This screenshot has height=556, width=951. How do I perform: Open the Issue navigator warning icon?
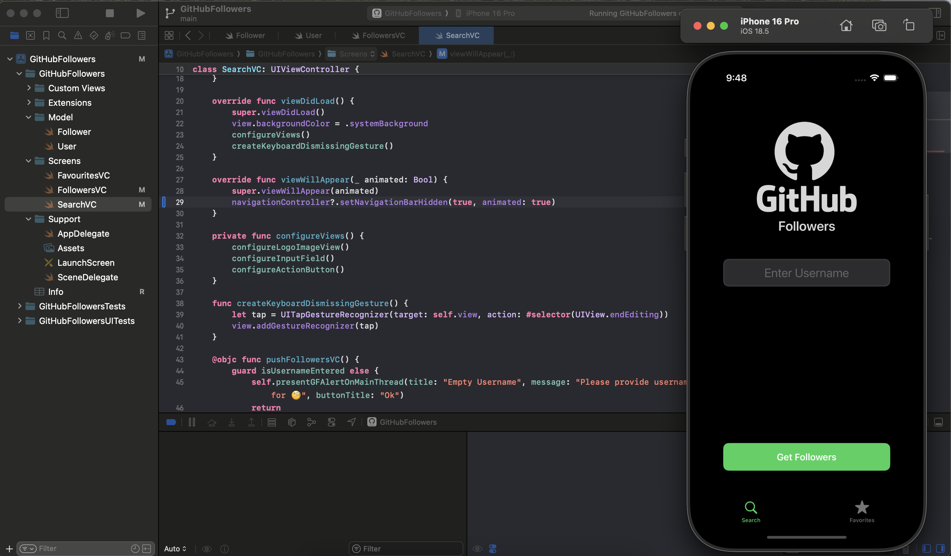(x=78, y=35)
